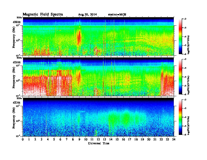
Task: Click the "station=MOS" label
Action: [x=117, y=15]
